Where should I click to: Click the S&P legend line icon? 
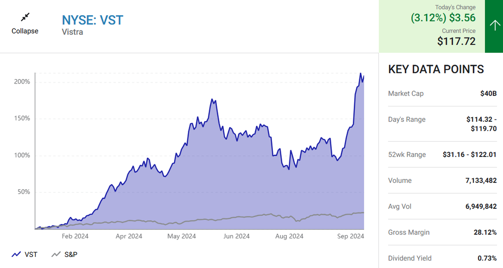[x=56, y=255]
